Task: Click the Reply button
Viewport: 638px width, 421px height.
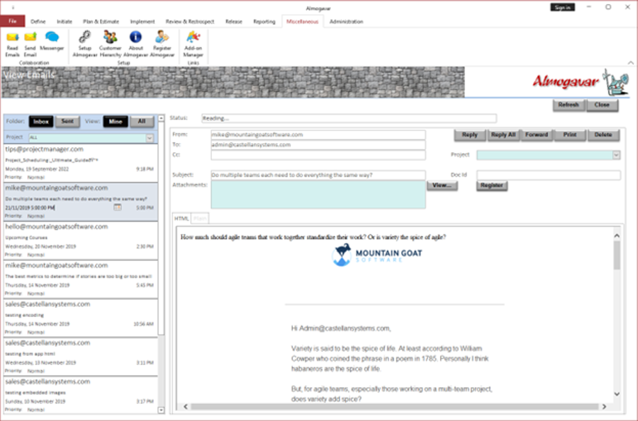Action: (x=470, y=134)
